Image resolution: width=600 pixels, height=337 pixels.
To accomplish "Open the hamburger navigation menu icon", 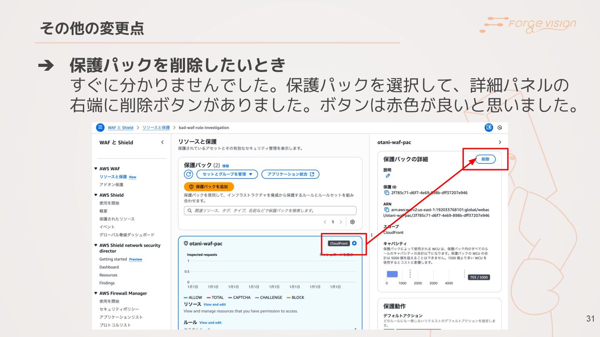I will pyautogui.click(x=100, y=127).
